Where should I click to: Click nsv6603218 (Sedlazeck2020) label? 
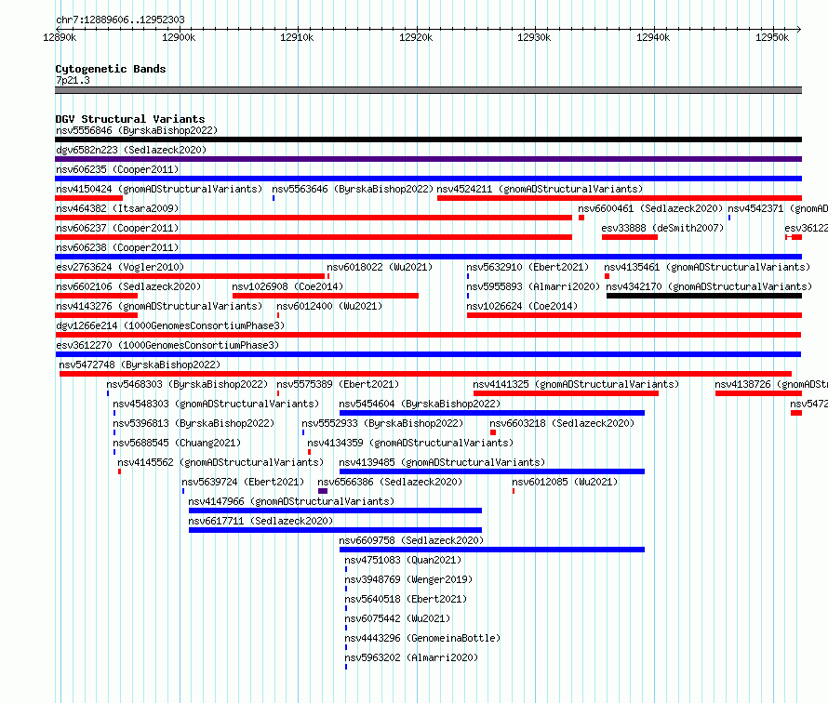[562, 423]
